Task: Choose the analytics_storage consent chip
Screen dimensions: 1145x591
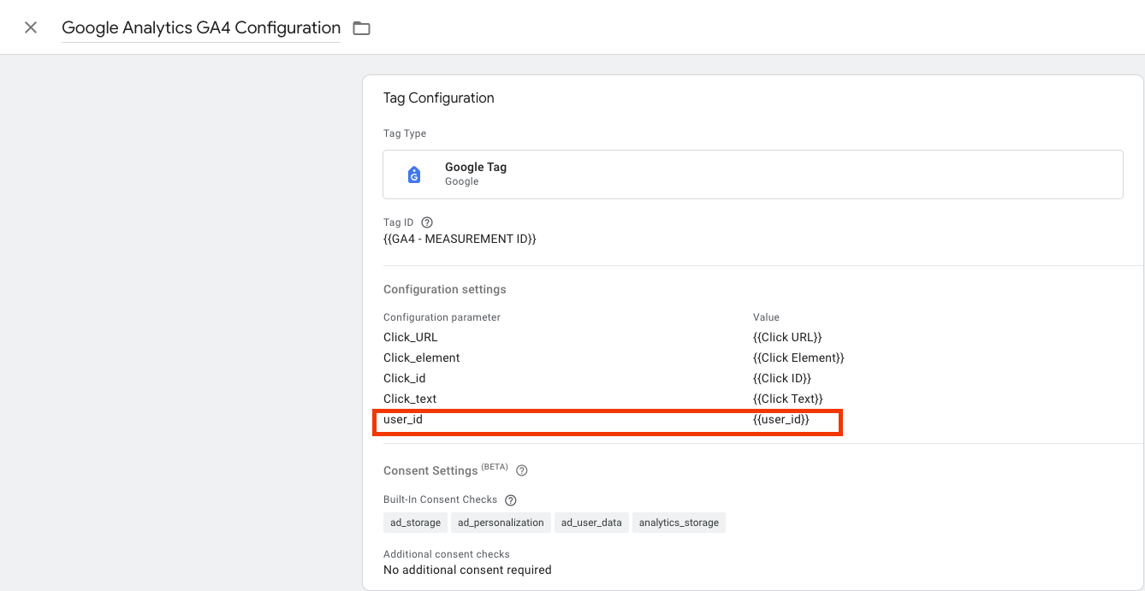Action: [679, 523]
